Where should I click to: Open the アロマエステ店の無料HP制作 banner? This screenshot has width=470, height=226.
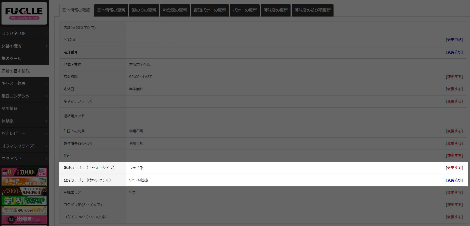(x=24, y=191)
